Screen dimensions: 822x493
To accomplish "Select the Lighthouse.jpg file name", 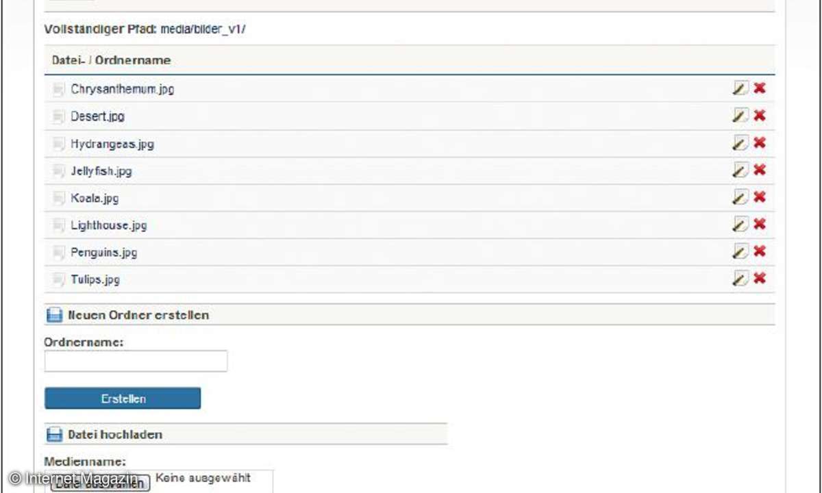I will pos(109,225).
